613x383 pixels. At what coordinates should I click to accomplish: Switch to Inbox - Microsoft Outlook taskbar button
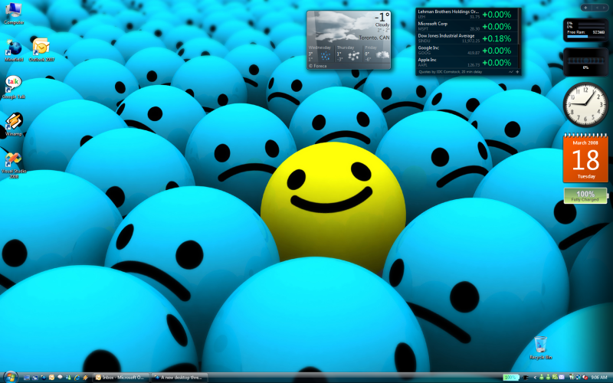point(121,378)
